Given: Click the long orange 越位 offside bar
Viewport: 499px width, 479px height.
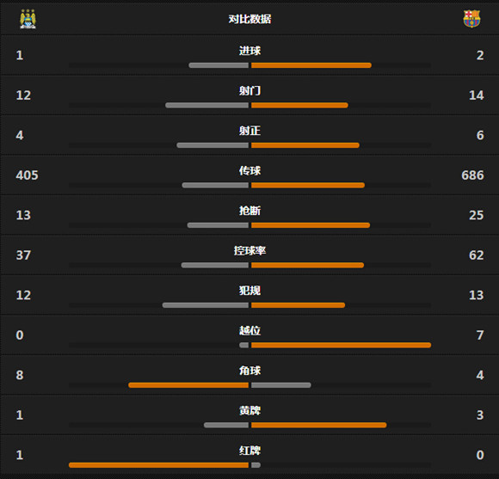Looking at the screenshot, I should point(342,345).
